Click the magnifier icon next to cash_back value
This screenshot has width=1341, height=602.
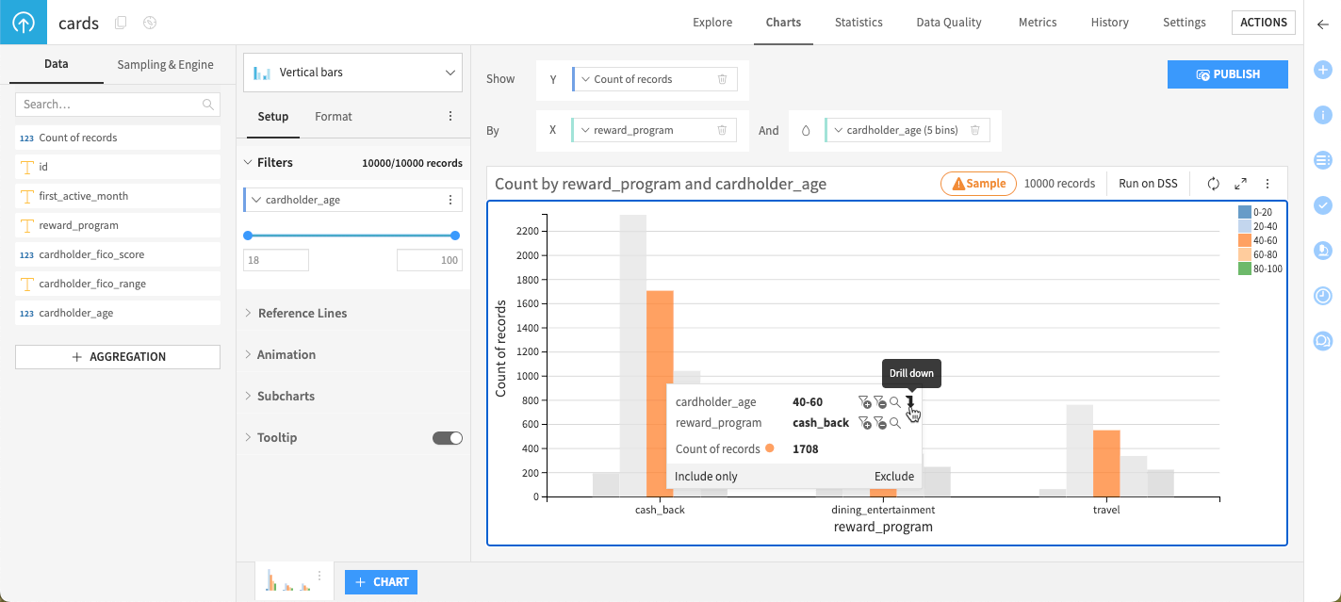click(893, 422)
